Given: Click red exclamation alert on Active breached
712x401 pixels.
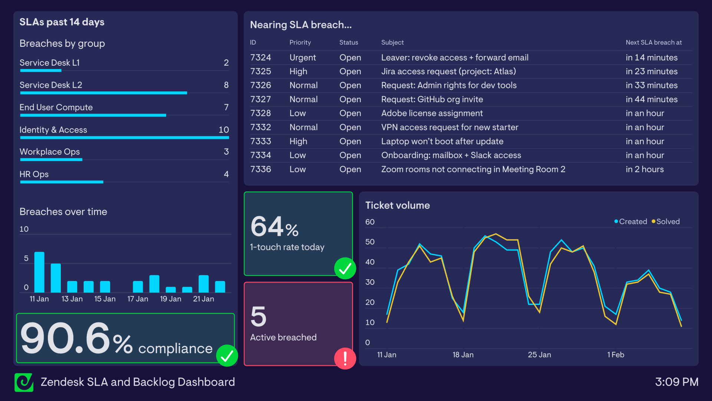Looking at the screenshot, I should pos(345,358).
